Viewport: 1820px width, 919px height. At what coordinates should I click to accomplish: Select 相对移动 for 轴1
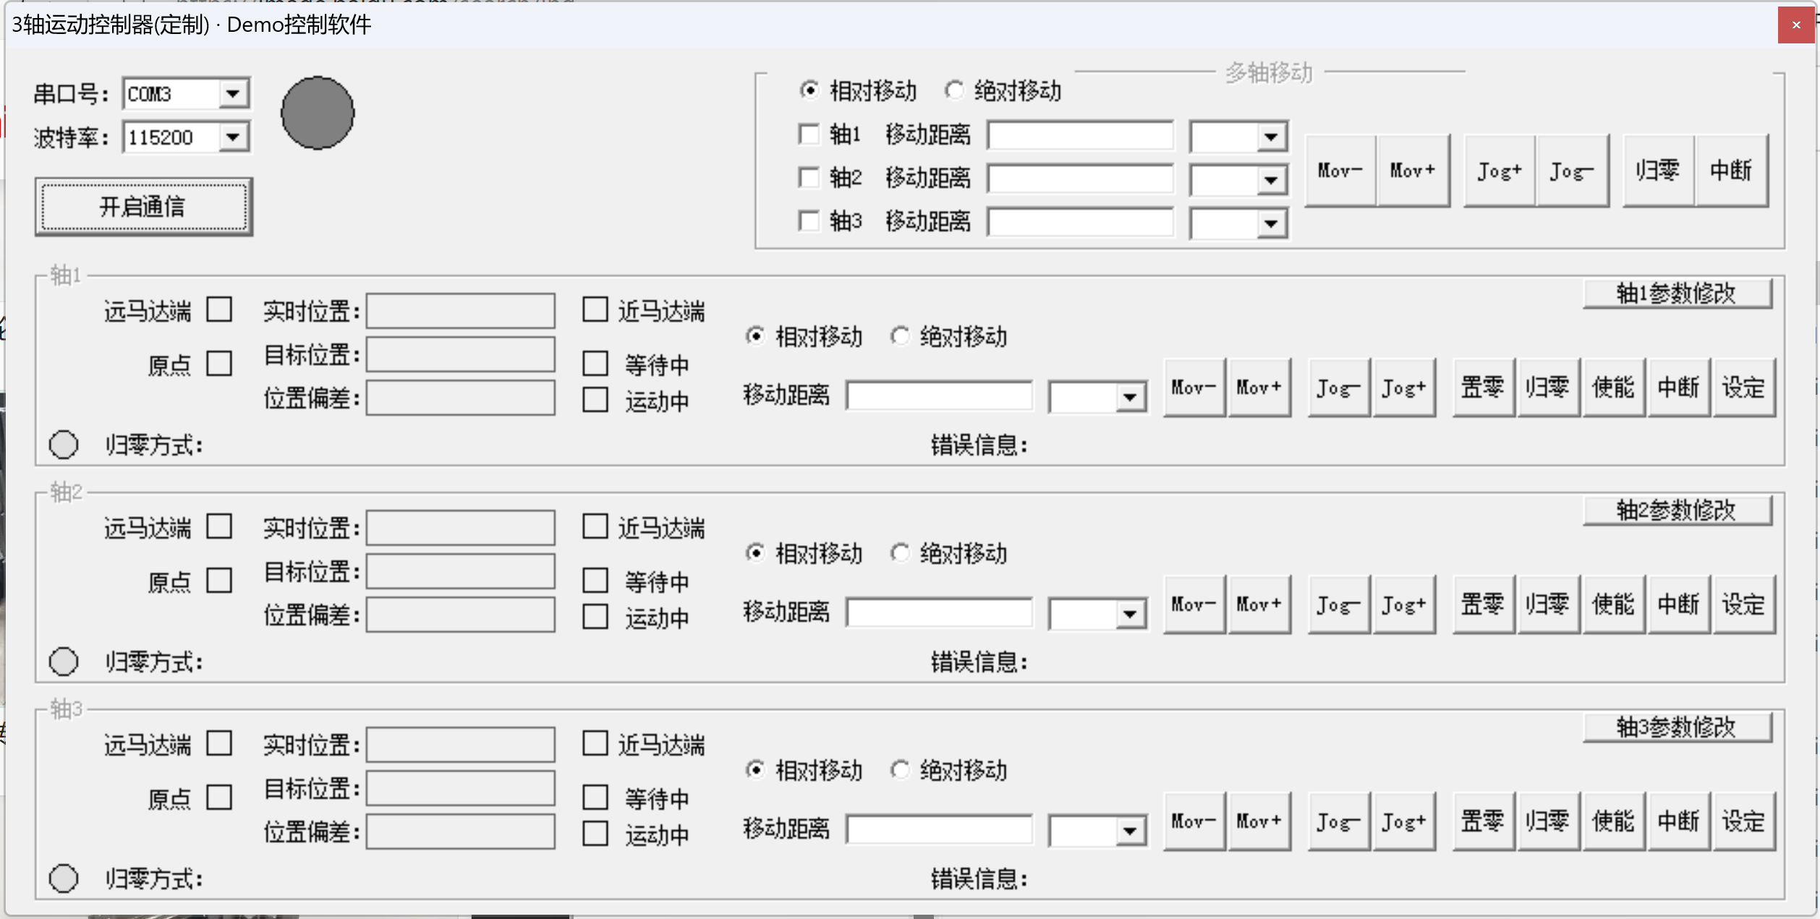click(x=804, y=337)
